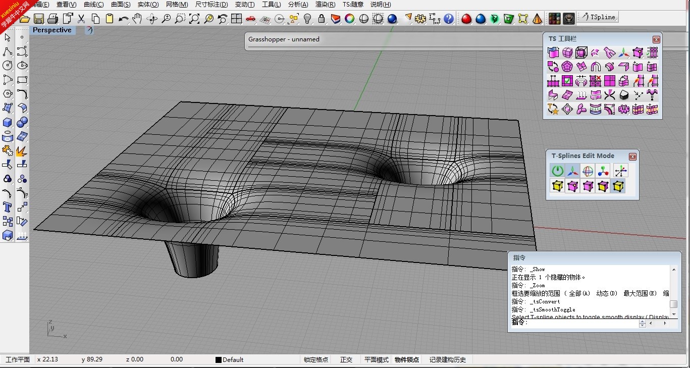Open the 实体(O) menu

coord(148,5)
